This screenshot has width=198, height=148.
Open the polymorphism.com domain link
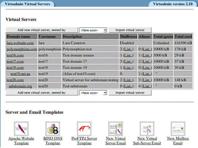pos(22,49)
